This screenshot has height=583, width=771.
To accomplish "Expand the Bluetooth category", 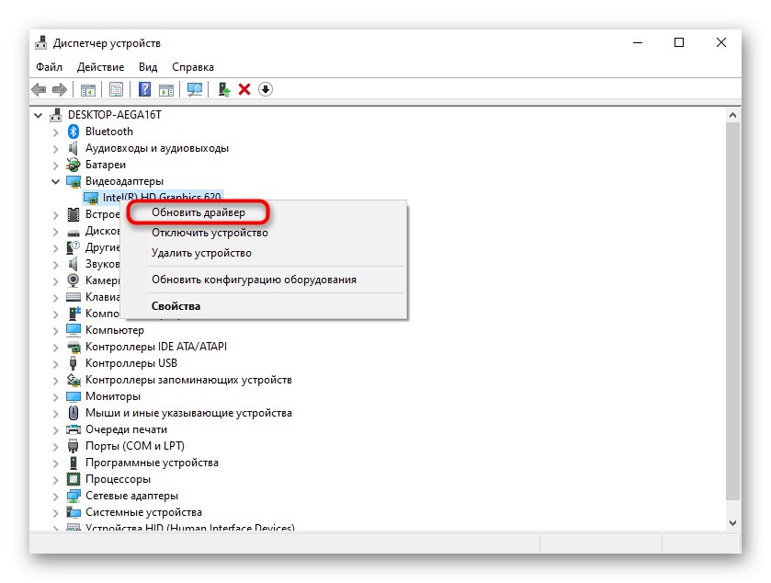I will (x=55, y=131).
